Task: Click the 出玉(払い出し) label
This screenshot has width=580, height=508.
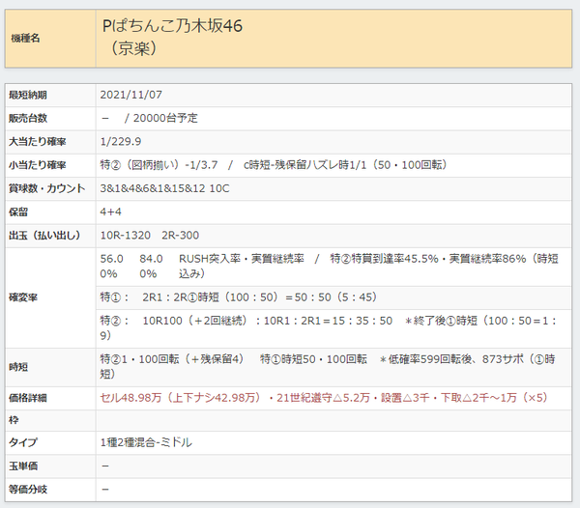Action: pos(44,236)
